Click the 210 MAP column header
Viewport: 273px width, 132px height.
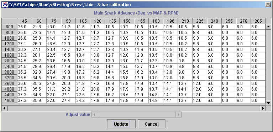tap(185, 21)
